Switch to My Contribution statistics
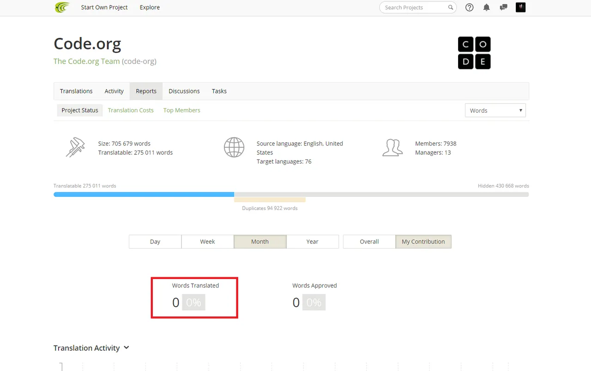Image resolution: width=591 pixels, height=371 pixels. (x=423, y=242)
